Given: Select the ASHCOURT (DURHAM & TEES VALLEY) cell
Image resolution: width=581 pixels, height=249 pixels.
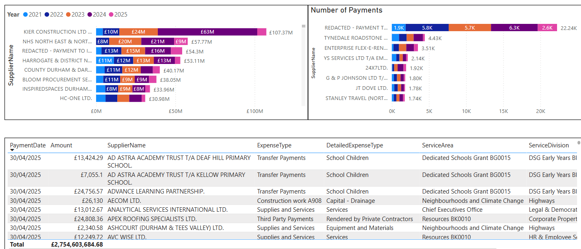Looking at the screenshot, I should point(166,228).
